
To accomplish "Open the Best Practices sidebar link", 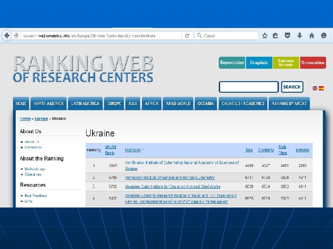I will coord(36,196).
